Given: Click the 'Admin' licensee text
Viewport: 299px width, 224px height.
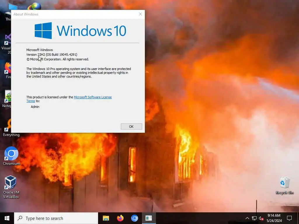Looking at the screenshot, I should (35, 107).
